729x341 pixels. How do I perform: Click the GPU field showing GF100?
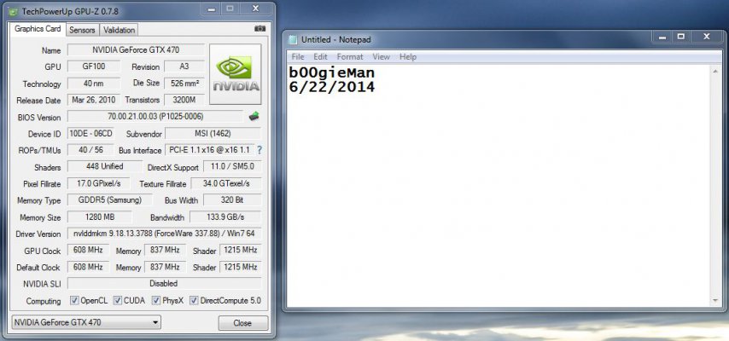[93, 66]
